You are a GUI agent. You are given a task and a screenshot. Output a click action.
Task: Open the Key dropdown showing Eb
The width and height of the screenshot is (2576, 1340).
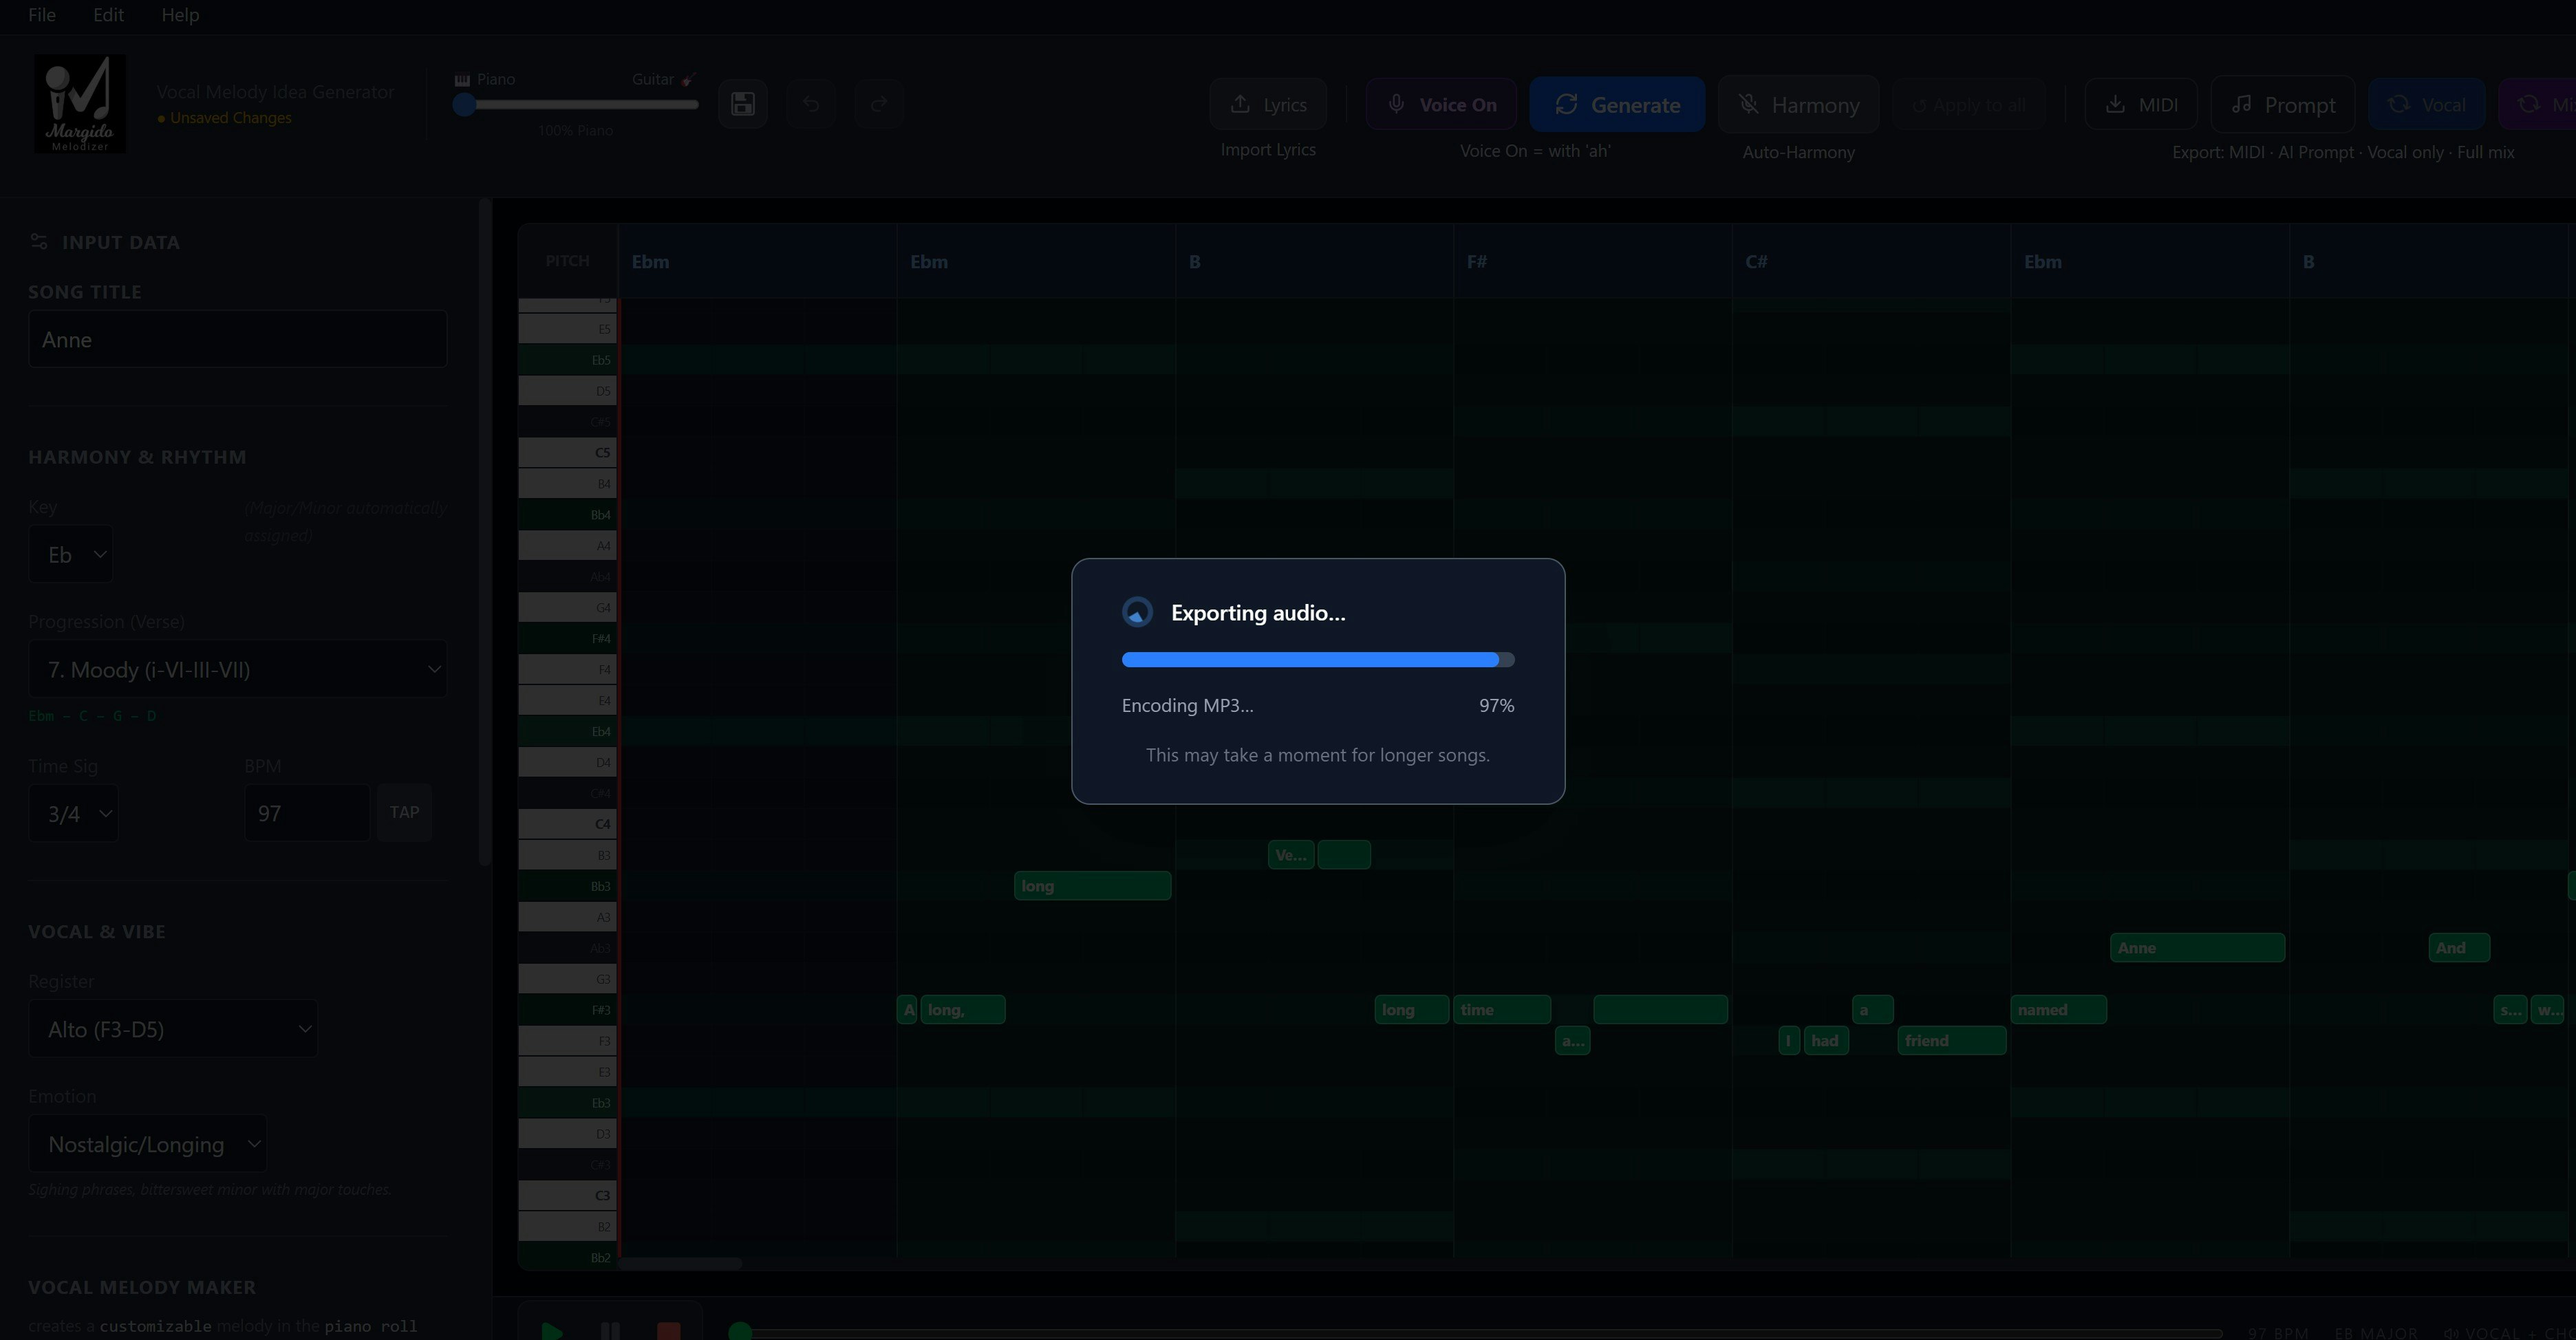point(71,554)
